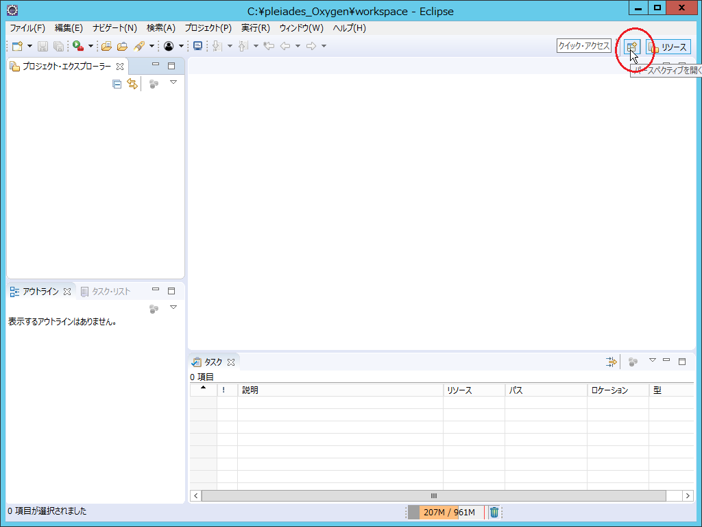This screenshot has height=527, width=702.
Task: Toggle the user profile icon on the toolbar
Action: 168,46
